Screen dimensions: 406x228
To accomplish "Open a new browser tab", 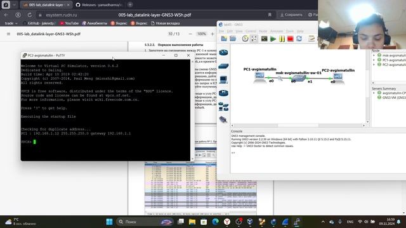I will point(130,4).
